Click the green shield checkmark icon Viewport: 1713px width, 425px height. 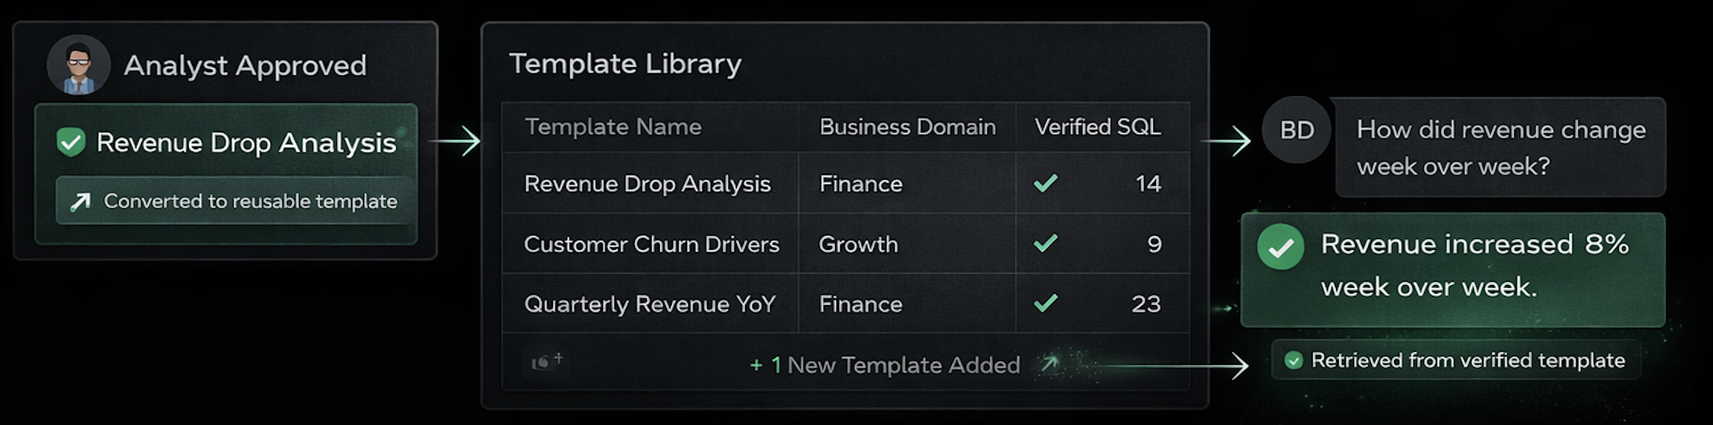[71, 142]
